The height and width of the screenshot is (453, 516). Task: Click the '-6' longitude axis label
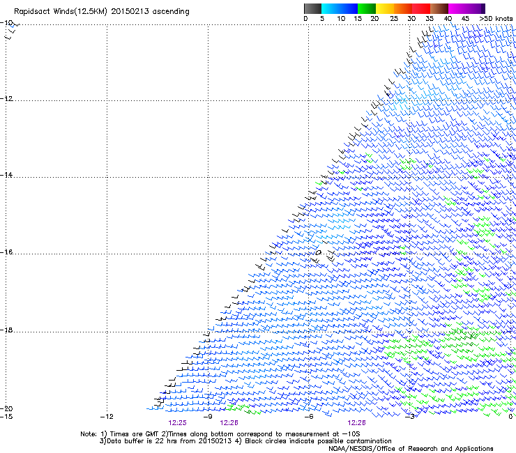[309, 417]
